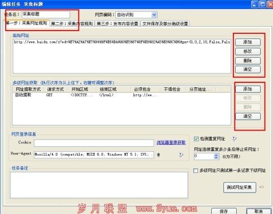Viewport: 273px width, 214px height.
Task: Click the repeat-count field showing 0
Action: 204,156
